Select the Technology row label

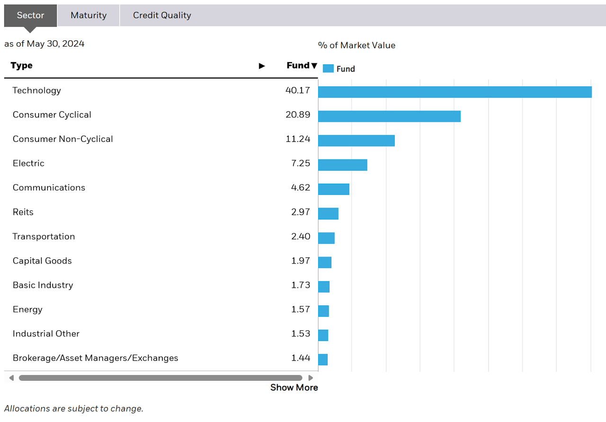37,90
